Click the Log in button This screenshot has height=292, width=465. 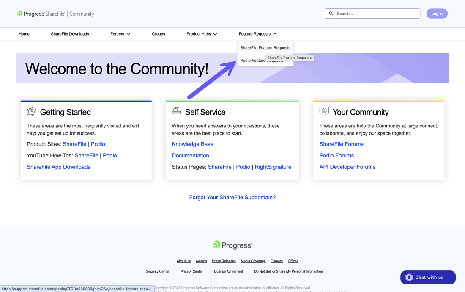click(437, 14)
